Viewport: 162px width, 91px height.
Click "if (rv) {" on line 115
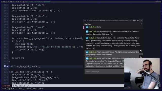coord(18,41)
